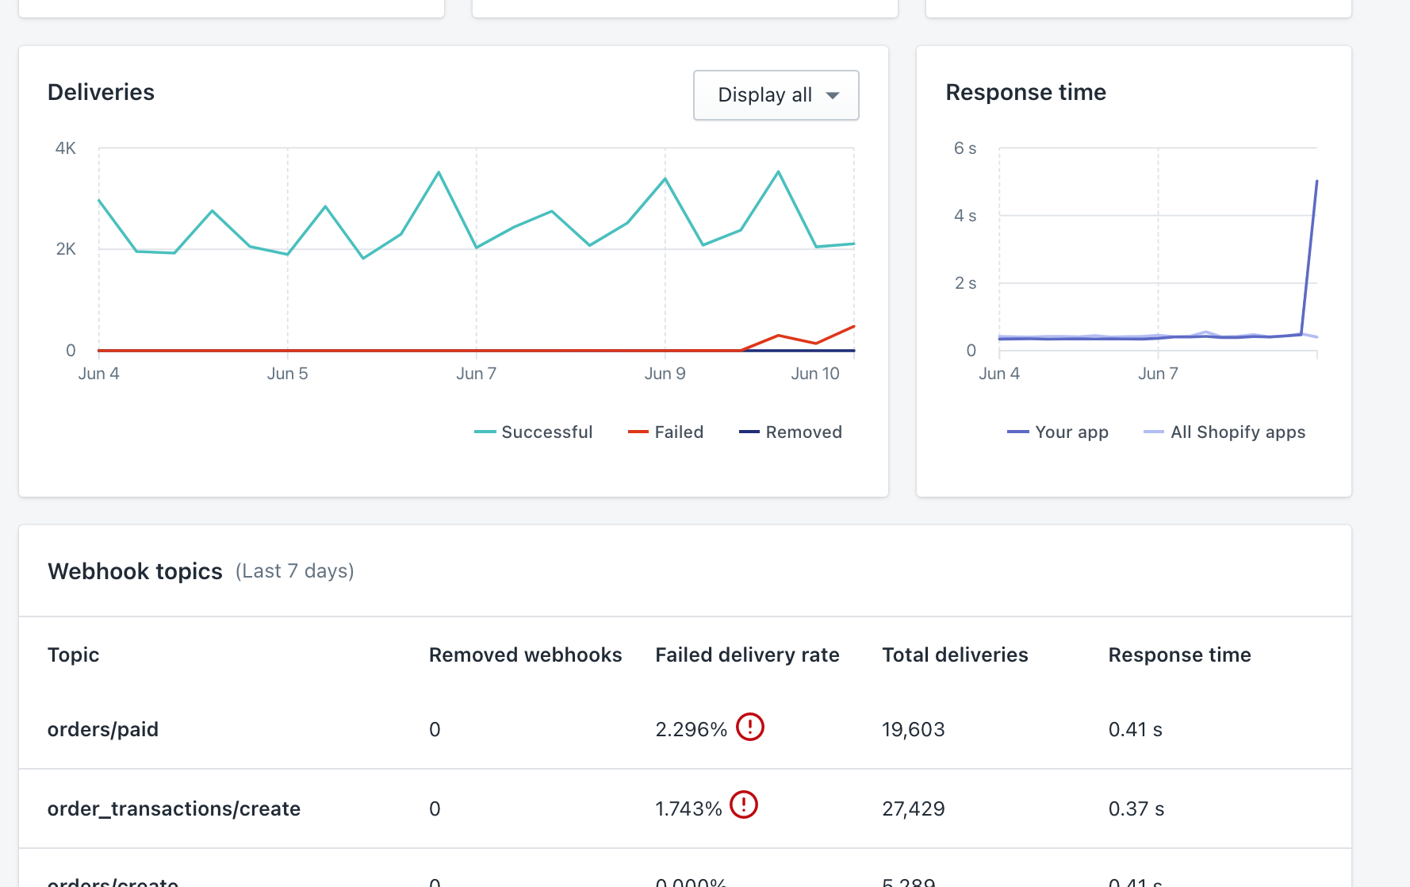Click the warning icon beside 1.743%
Viewport: 1410px width, 887px height.
point(744,804)
